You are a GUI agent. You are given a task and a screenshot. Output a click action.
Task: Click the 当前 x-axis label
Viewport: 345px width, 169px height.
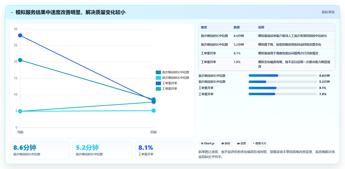pyautogui.click(x=20, y=132)
